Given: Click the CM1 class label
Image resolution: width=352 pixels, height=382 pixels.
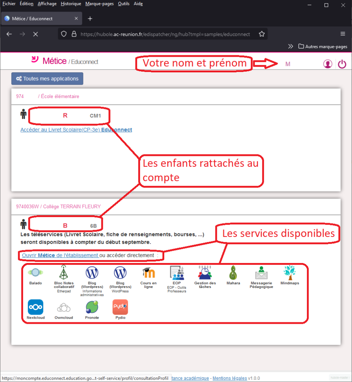Looking at the screenshot, I should [95, 116].
